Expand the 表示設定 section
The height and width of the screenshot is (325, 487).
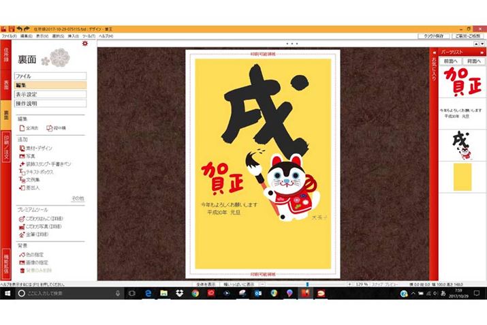(50, 94)
